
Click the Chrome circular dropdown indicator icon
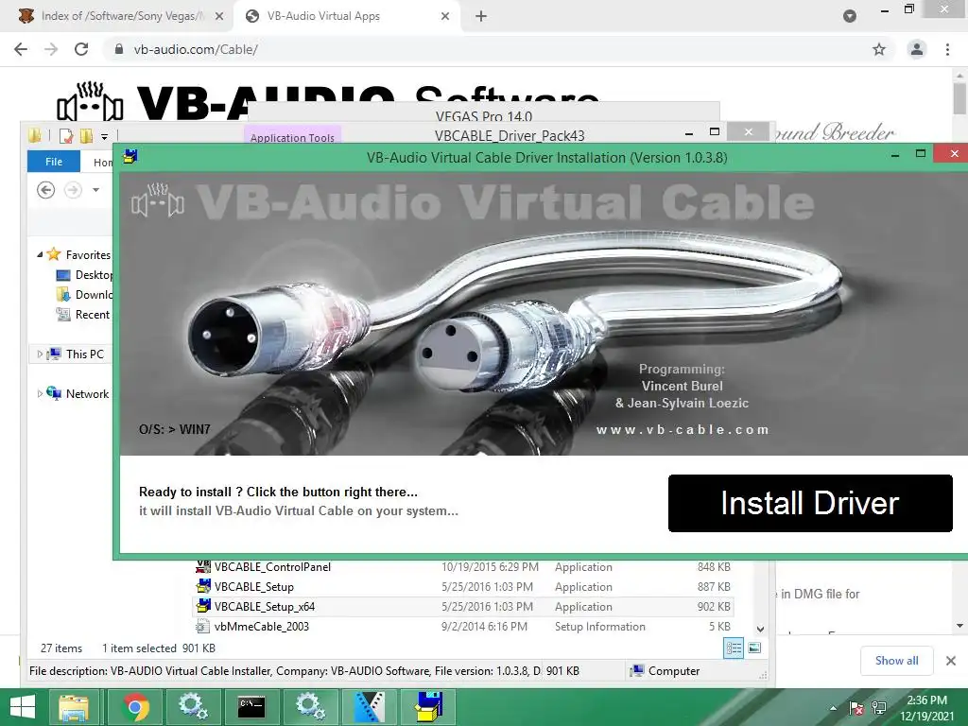click(x=850, y=17)
